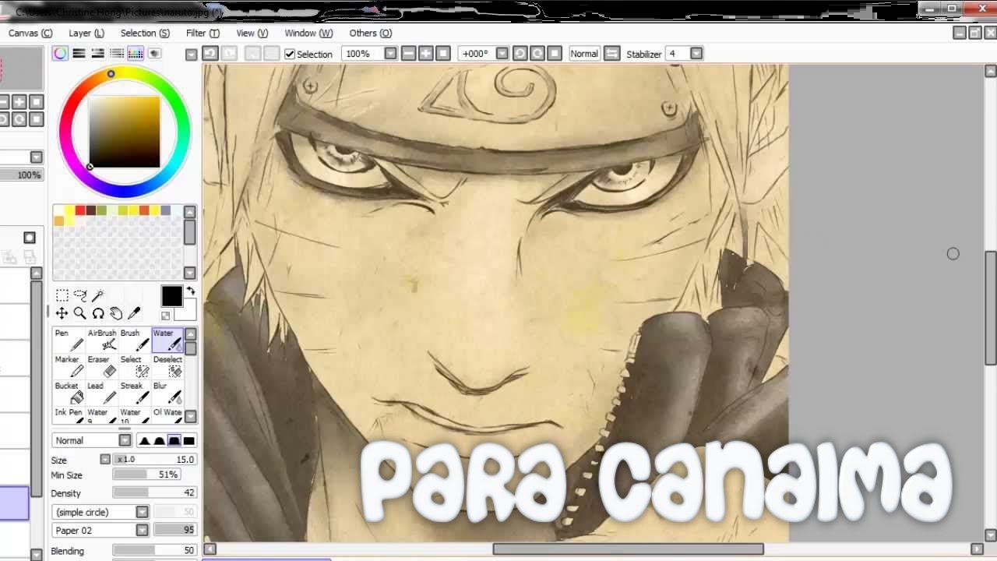Viewport: 997px width, 561px height.
Task: Swap foreground and background colors
Action: point(191,291)
